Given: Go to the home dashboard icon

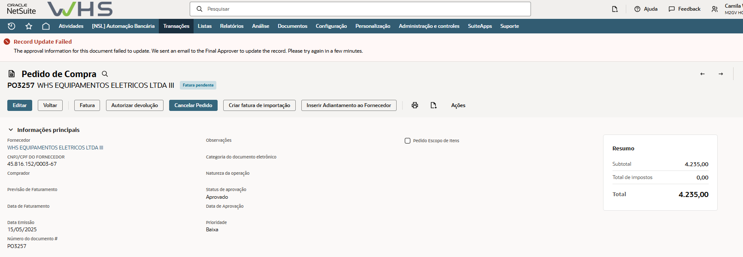Looking at the screenshot, I should click(46, 26).
